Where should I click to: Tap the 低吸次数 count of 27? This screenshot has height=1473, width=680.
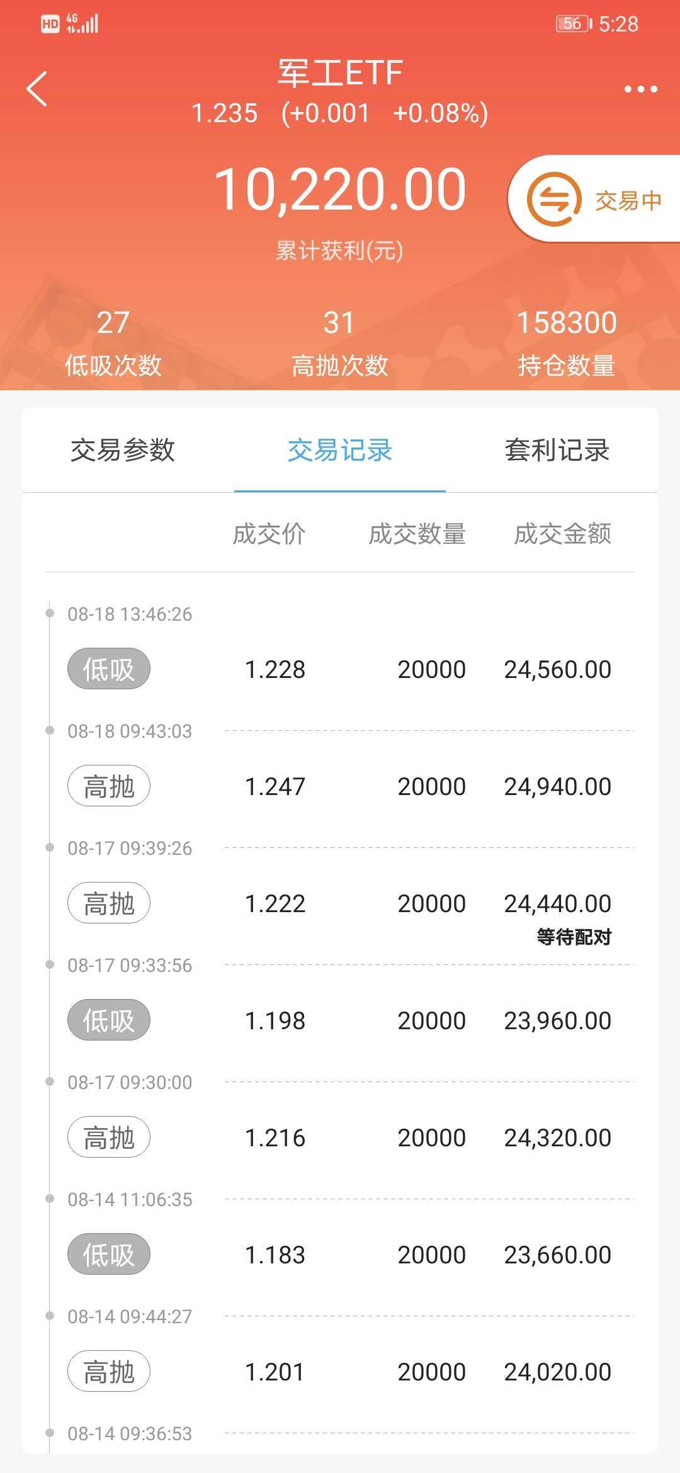[x=113, y=323]
